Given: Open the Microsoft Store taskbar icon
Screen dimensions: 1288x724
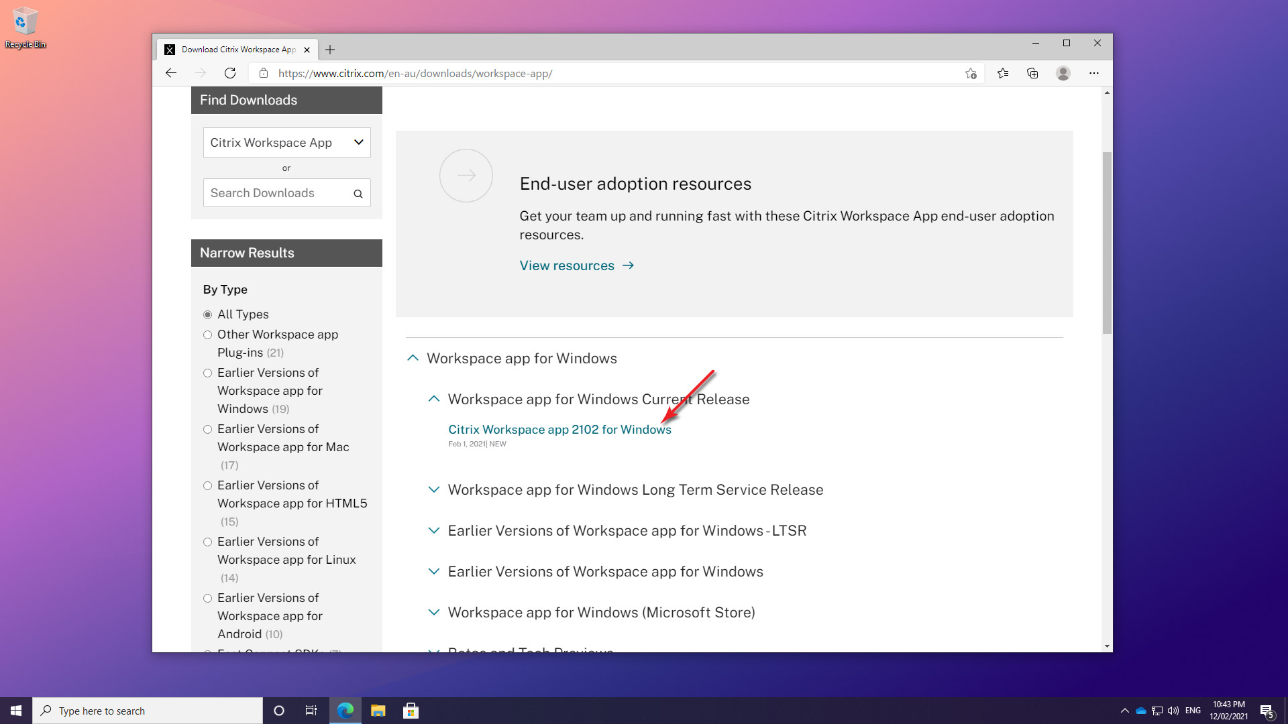Looking at the screenshot, I should point(411,711).
